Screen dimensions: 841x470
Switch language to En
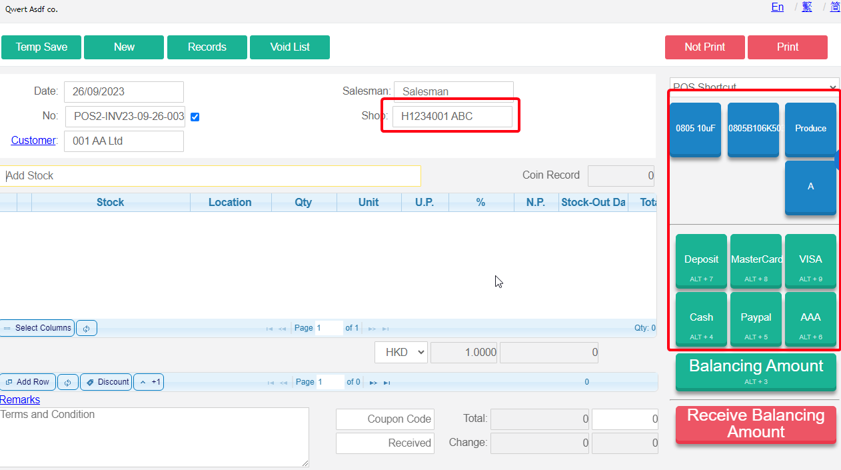coord(777,7)
